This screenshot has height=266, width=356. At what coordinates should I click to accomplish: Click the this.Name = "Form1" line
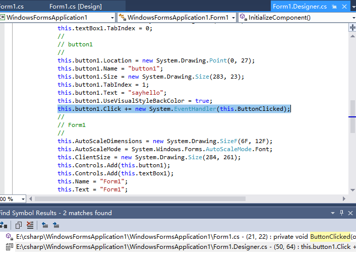click(x=93, y=181)
